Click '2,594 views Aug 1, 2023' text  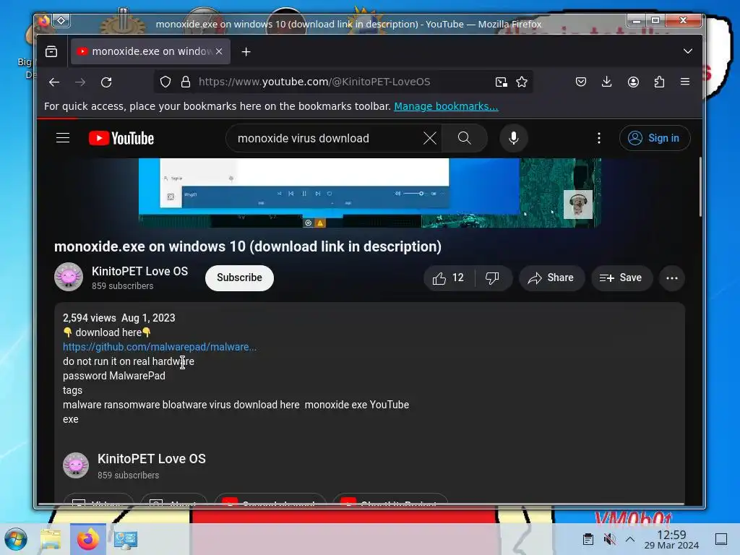coord(119,318)
